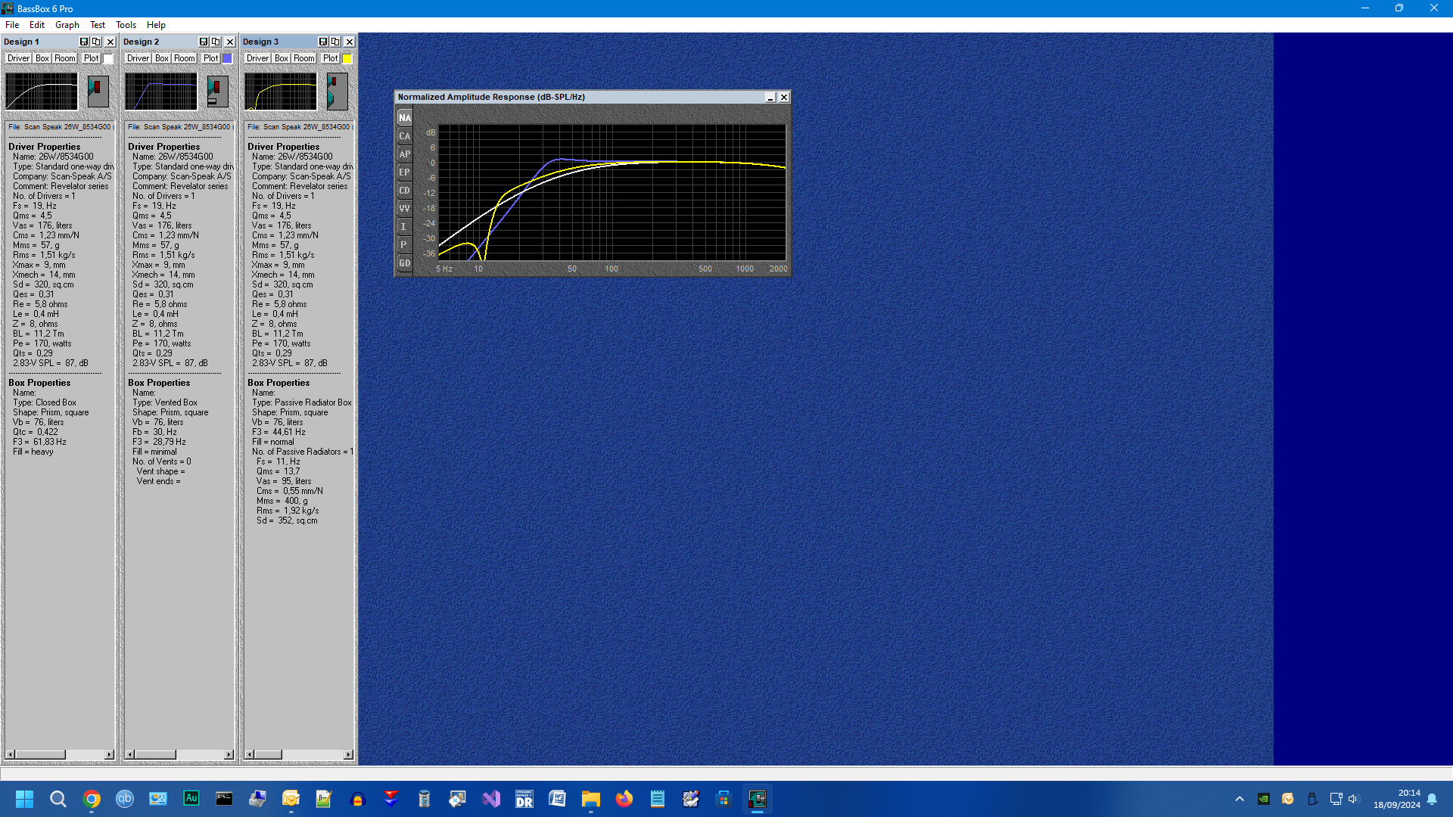Open Firefox from the taskbar
The height and width of the screenshot is (817, 1453).
624,799
